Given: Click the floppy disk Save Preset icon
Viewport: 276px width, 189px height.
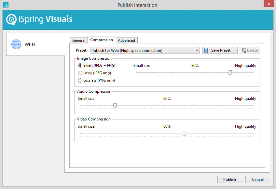Looking at the screenshot, I should click(x=206, y=50).
